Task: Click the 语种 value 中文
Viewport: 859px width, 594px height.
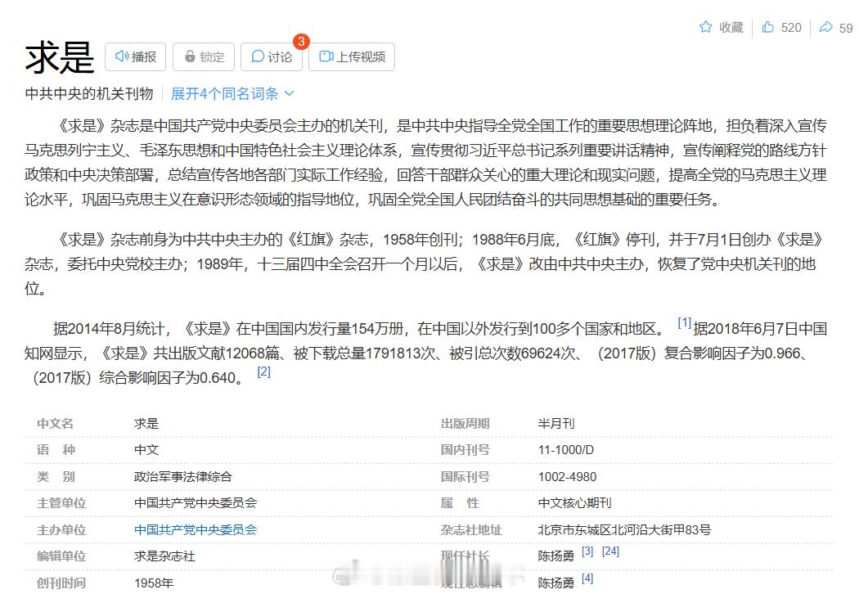Action: click(146, 450)
